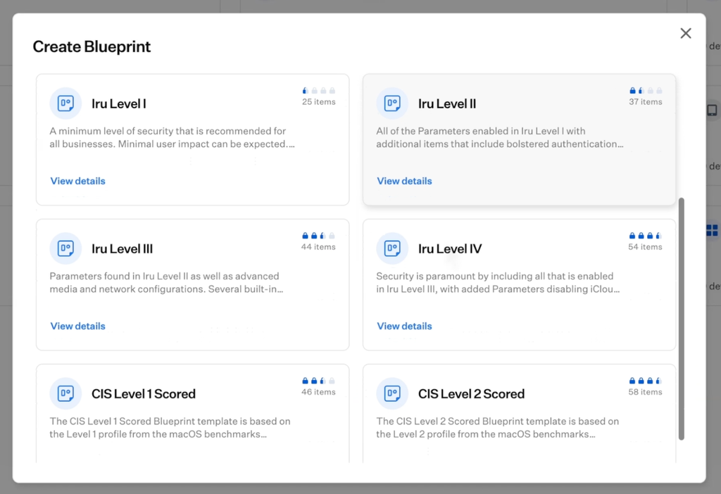Click the lock rating icons on Iru Level I
Viewport: 721px width, 494px height.
point(319,91)
